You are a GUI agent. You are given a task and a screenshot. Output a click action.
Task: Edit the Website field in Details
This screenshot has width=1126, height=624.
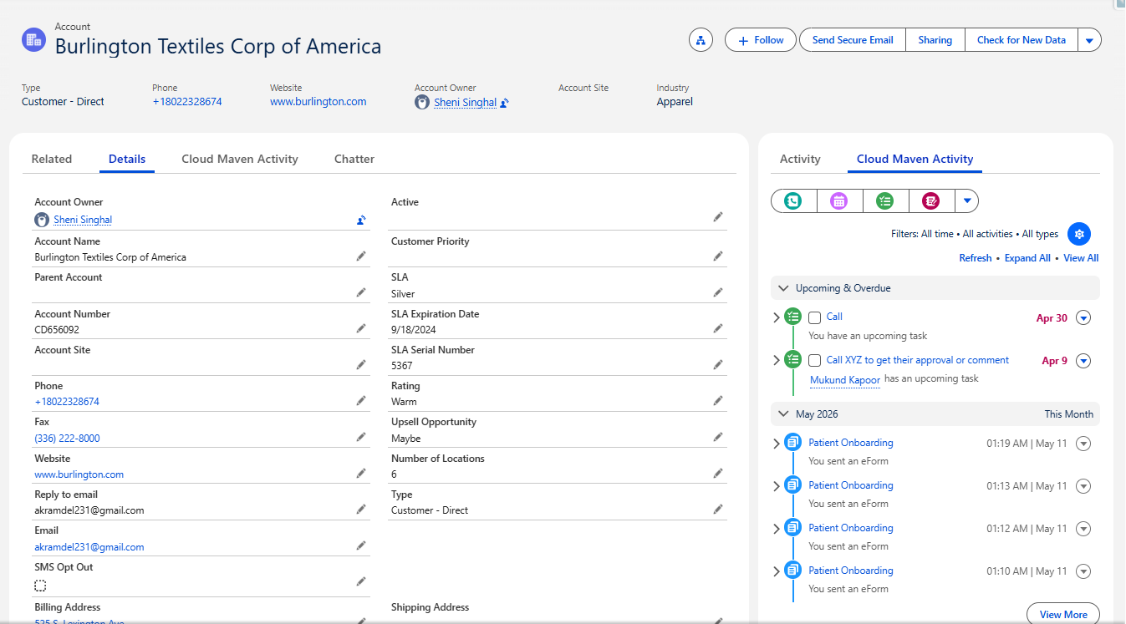[x=361, y=474]
